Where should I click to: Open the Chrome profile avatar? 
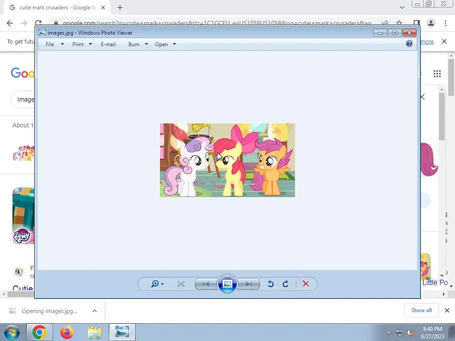[x=431, y=23]
